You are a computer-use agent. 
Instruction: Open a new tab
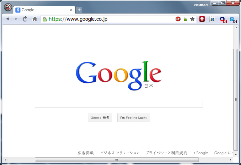coord(79,10)
